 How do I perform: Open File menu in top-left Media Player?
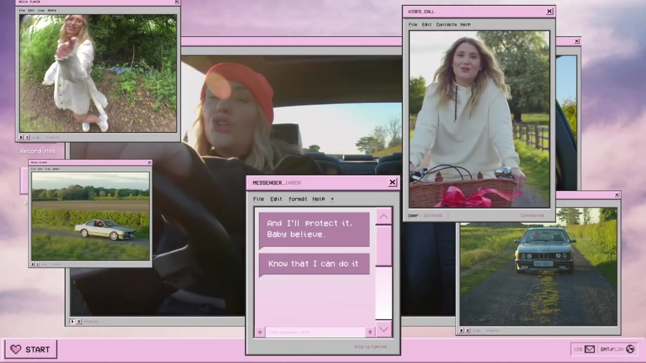pyautogui.click(x=22, y=10)
